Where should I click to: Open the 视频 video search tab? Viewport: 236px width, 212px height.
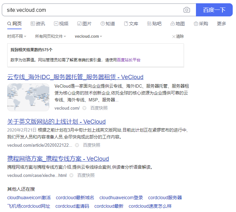[61, 24]
